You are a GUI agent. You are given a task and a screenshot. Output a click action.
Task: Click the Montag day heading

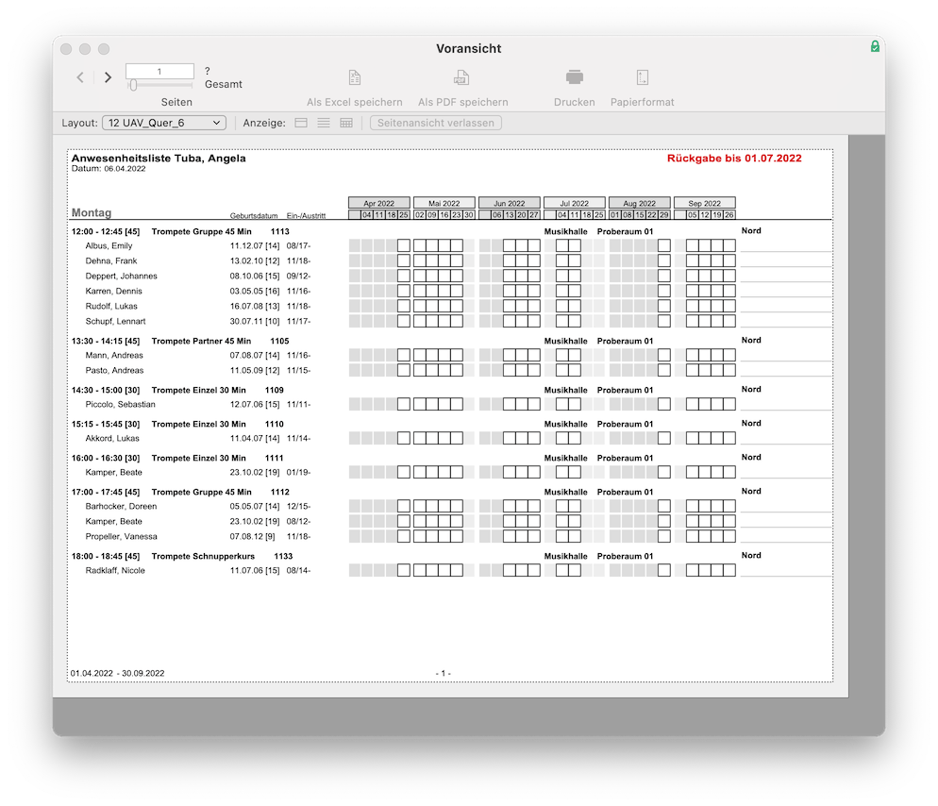coord(92,212)
